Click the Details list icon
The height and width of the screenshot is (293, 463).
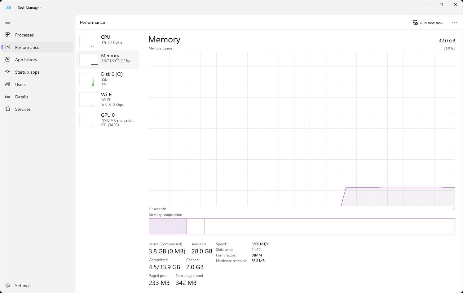pyautogui.click(x=8, y=97)
